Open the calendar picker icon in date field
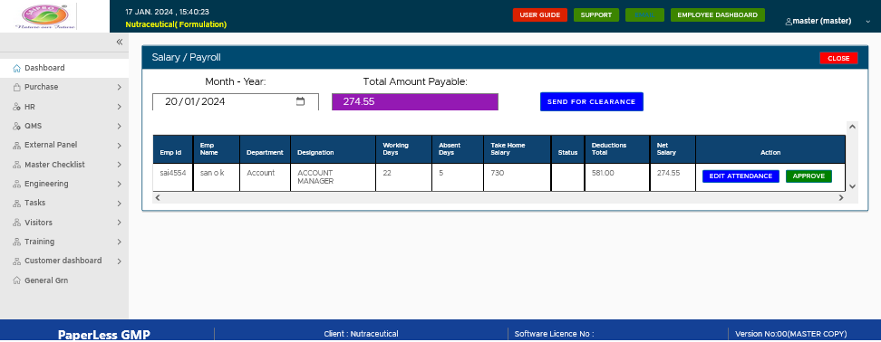Image resolution: width=881 pixels, height=342 pixels. (301, 101)
